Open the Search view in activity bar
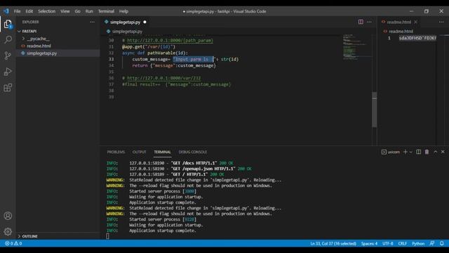This screenshot has height=253, width=449. (8, 39)
